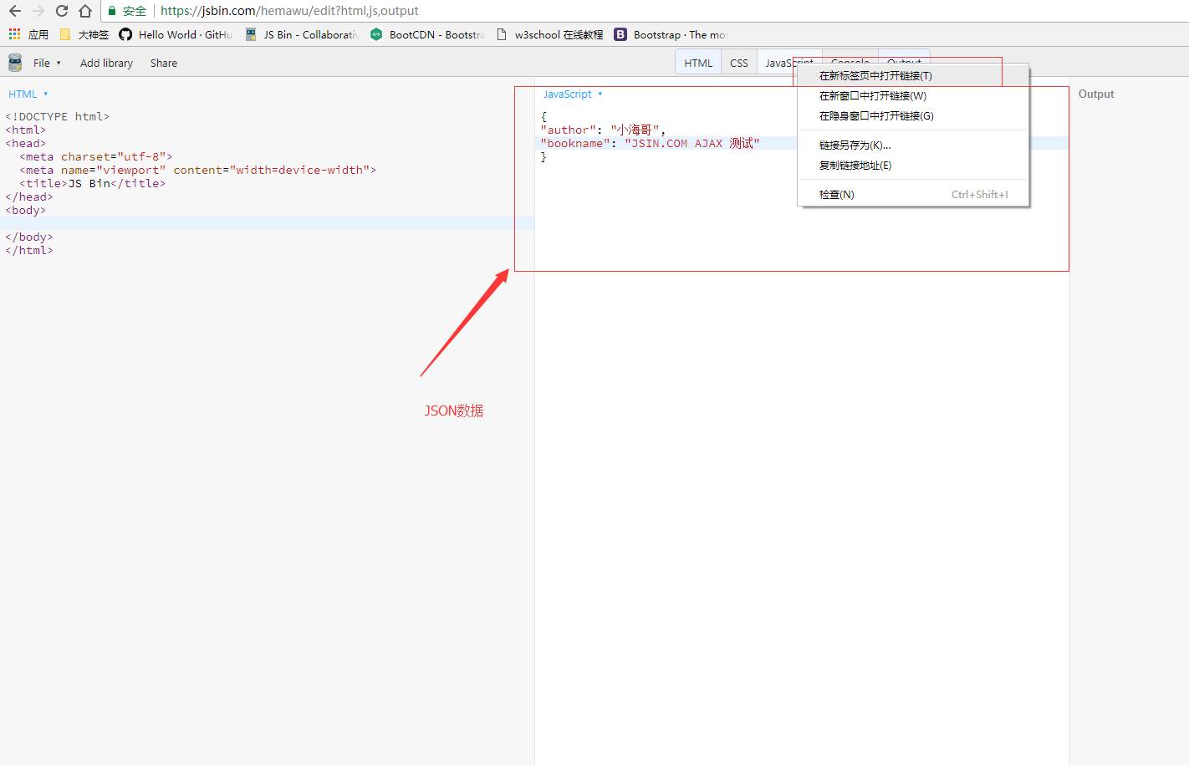Open the File dropdown menu
This screenshot has width=1189, height=765.
[47, 63]
